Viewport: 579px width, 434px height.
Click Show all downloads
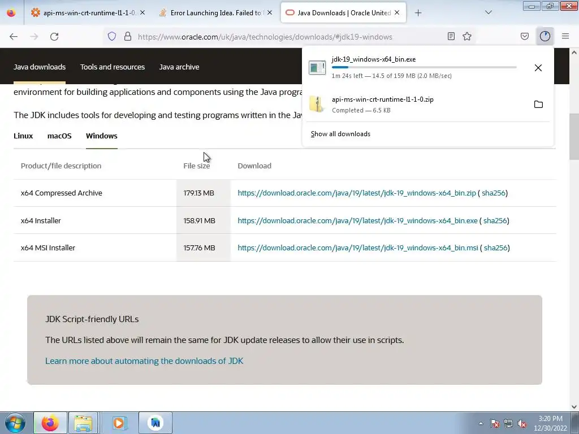340,134
